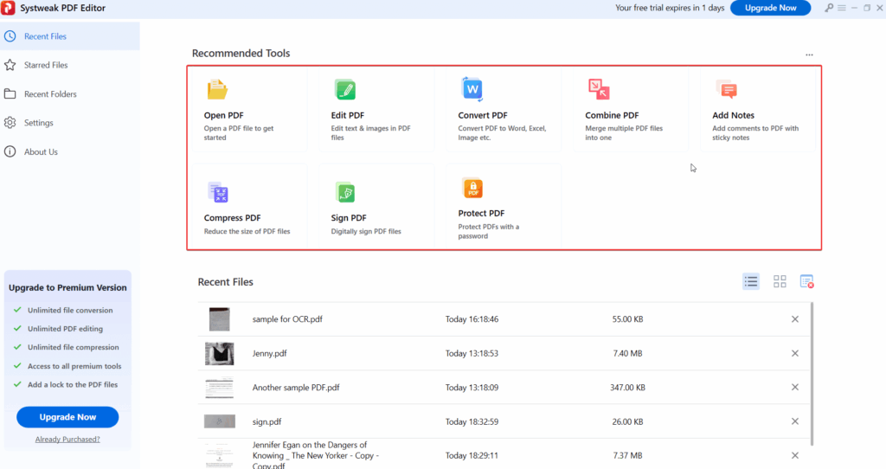Open the Open PDF folder icon
Viewport: 886px width, 469px height.
[217, 89]
